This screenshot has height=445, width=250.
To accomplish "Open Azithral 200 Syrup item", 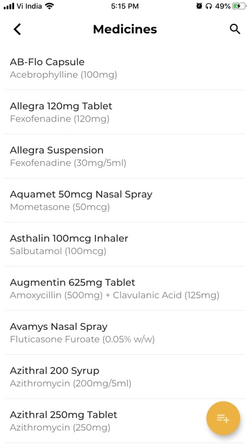I will [125, 377].
